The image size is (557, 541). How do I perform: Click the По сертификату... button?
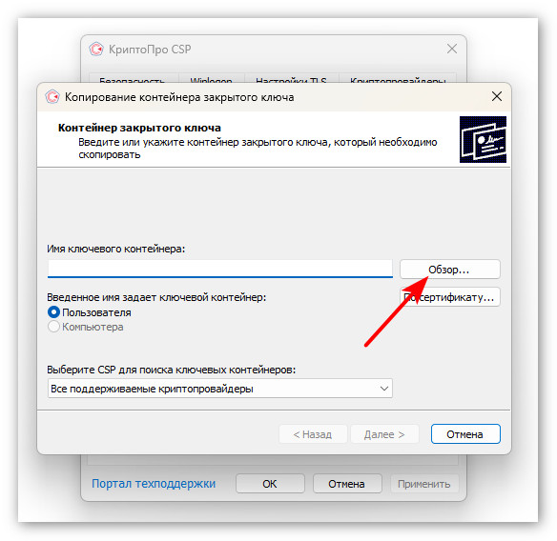(x=450, y=297)
